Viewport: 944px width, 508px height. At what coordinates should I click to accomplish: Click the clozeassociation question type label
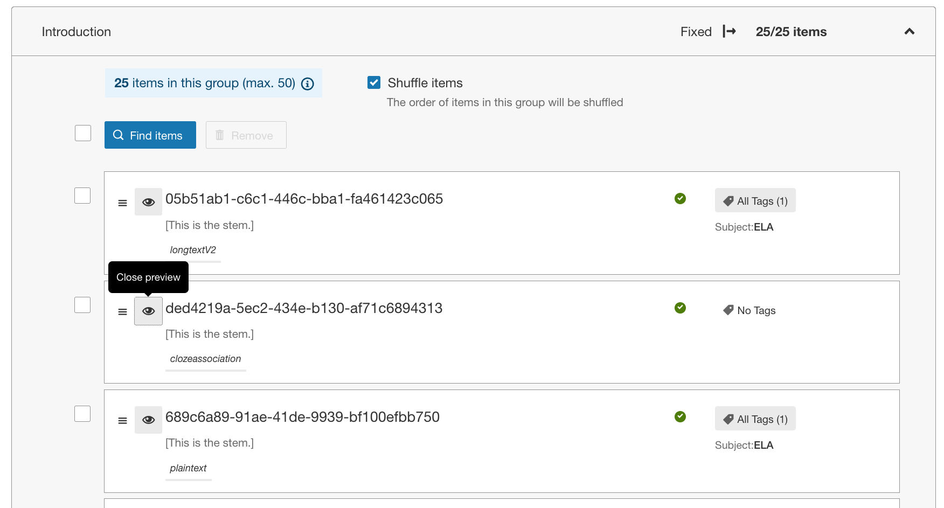[205, 359]
